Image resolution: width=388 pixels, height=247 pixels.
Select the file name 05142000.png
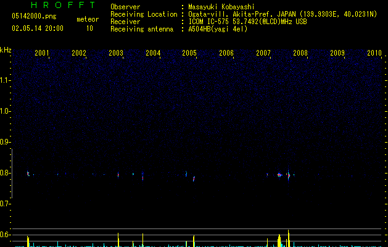coord(34,16)
